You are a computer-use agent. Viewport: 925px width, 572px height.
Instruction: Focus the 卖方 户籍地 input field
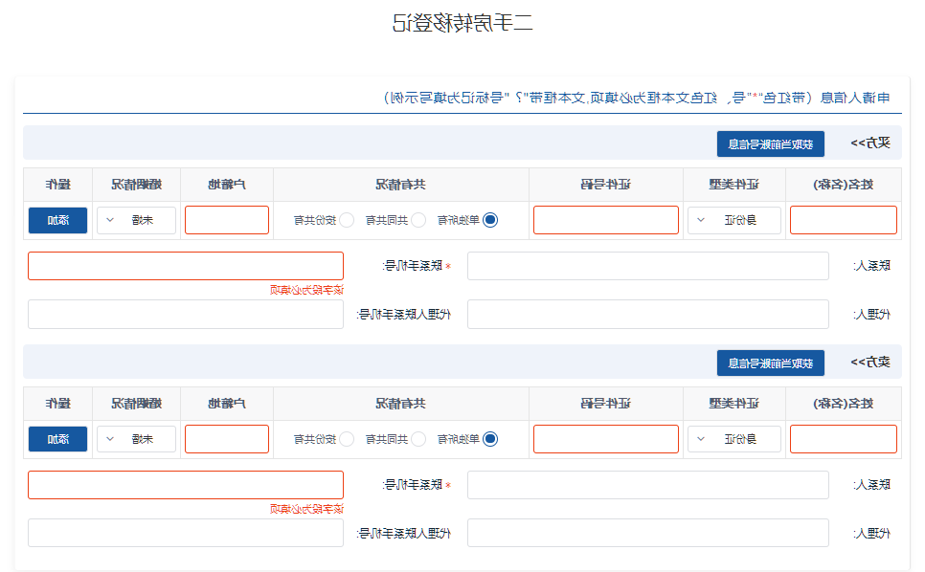click(x=227, y=439)
